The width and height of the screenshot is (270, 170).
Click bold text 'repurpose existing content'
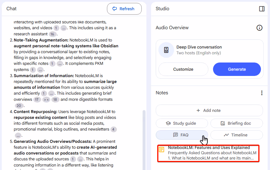click(40, 117)
